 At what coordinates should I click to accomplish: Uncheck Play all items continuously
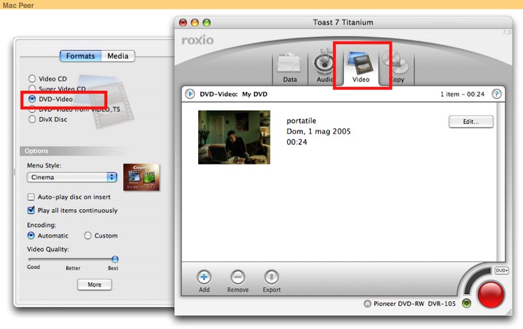[31, 210]
